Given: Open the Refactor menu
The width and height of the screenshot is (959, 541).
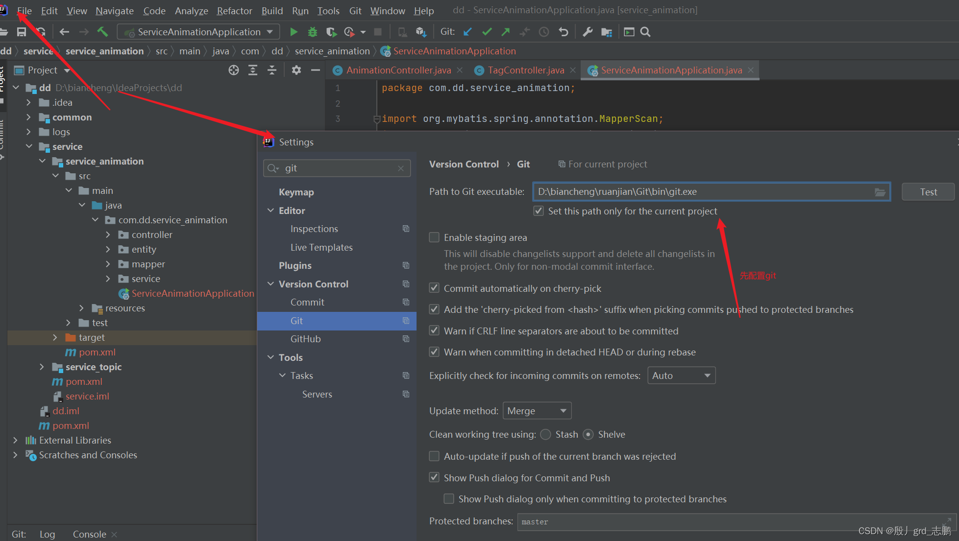Looking at the screenshot, I should [234, 10].
